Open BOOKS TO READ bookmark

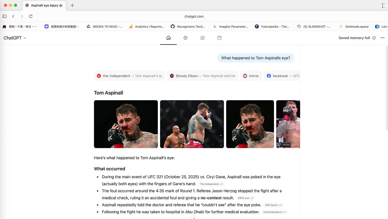pyautogui.click(x=104, y=27)
